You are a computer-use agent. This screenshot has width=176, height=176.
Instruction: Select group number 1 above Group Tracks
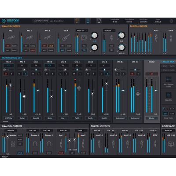[x=164, y=109]
